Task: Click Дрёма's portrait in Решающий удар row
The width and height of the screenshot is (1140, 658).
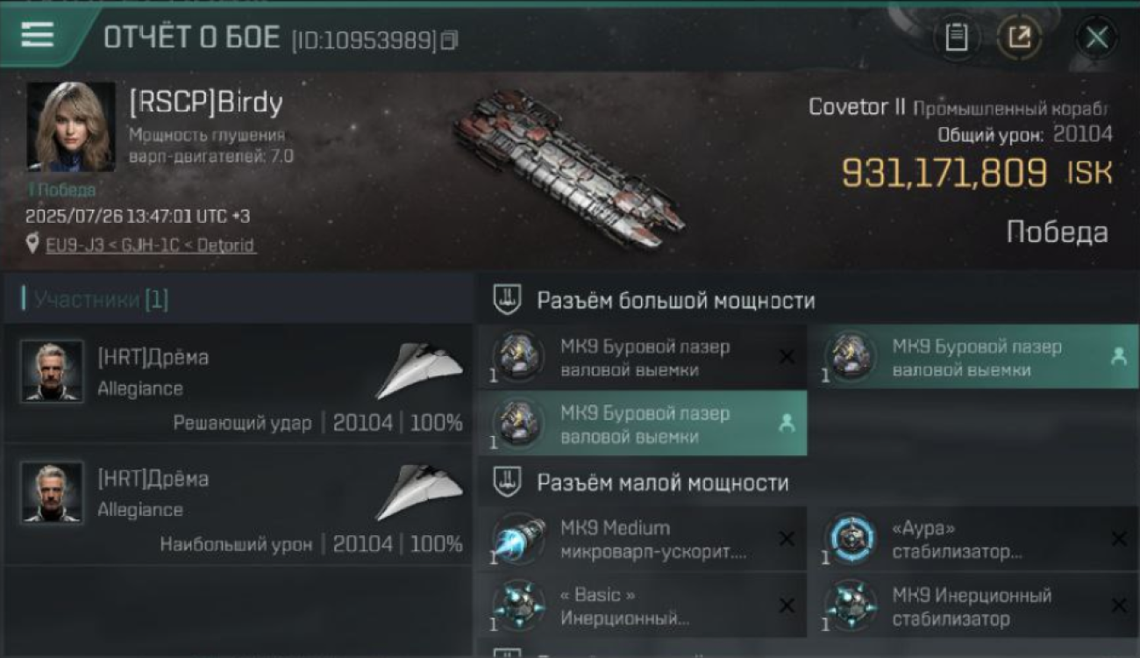Action: 53,371
